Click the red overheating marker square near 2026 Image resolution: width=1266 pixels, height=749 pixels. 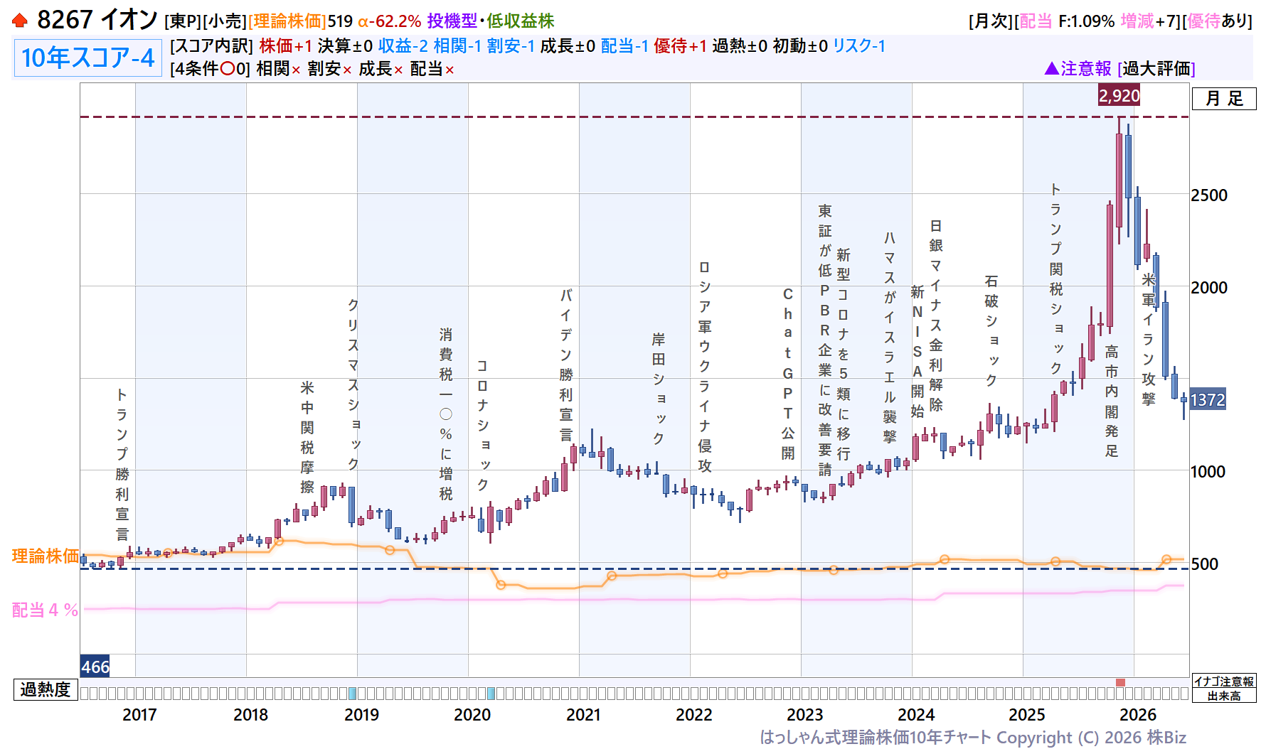[x=1121, y=682]
